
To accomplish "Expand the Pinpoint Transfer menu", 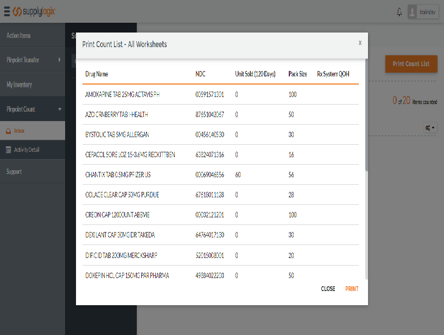I will click(x=33, y=60).
